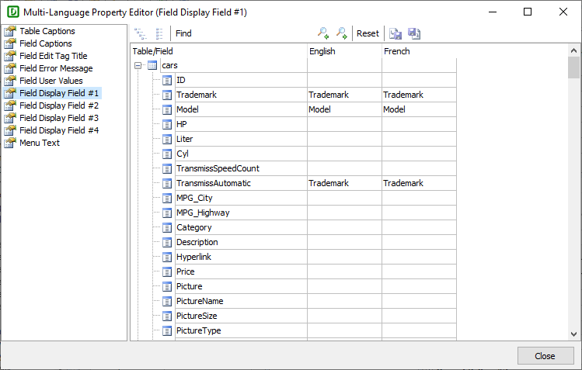The height and width of the screenshot is (370, 582).
Task: Click the Field Display Field #3 icon
Action: coord(10,118)
